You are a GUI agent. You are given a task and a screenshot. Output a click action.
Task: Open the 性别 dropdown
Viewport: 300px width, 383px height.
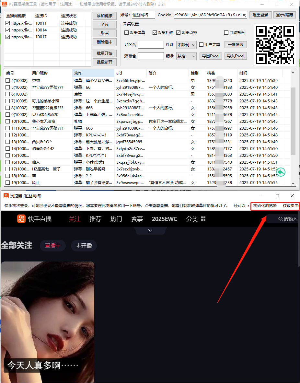pyautogui.click(x=186, y=44)
